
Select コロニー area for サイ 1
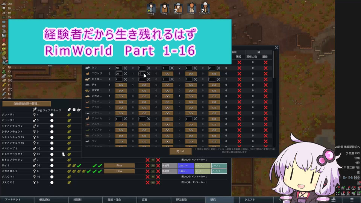186,165
